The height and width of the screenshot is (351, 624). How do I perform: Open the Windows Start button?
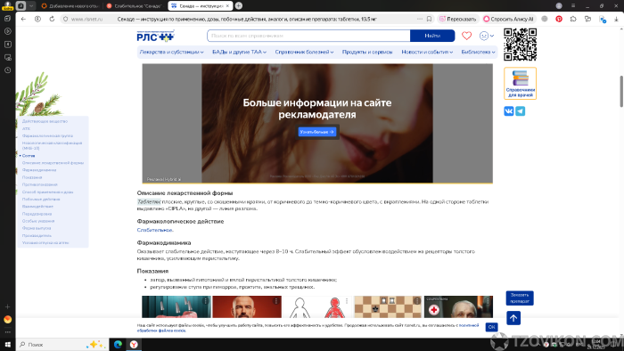(x=7, y=344)
